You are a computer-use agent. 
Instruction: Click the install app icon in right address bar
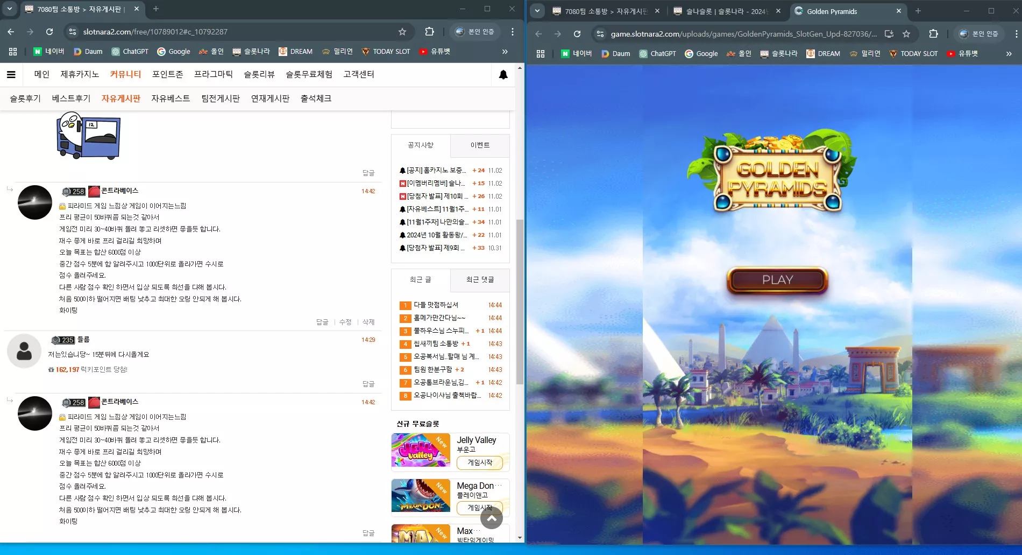[889, 34]
